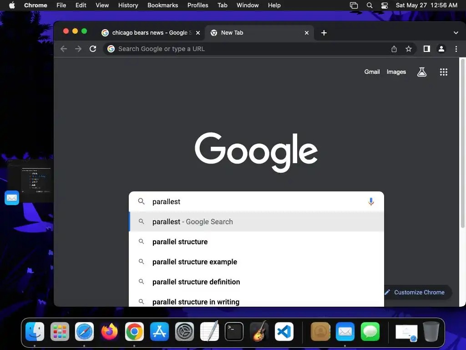Pick the parallel structure definition suggestion
Image resolution: width=466 pixels, height=350 pixels.
(x=257, y=282)
